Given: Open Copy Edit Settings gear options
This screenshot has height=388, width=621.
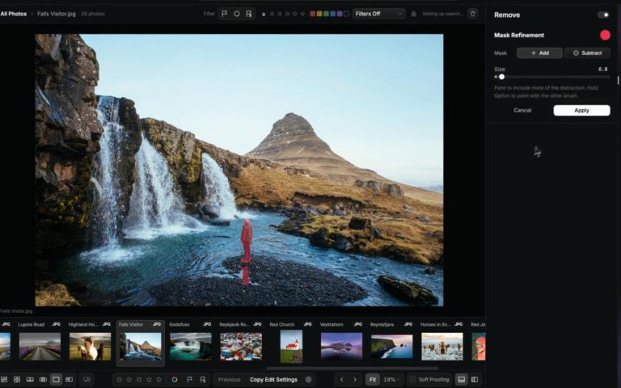Looking at the screenshot, I should point(309,379).
